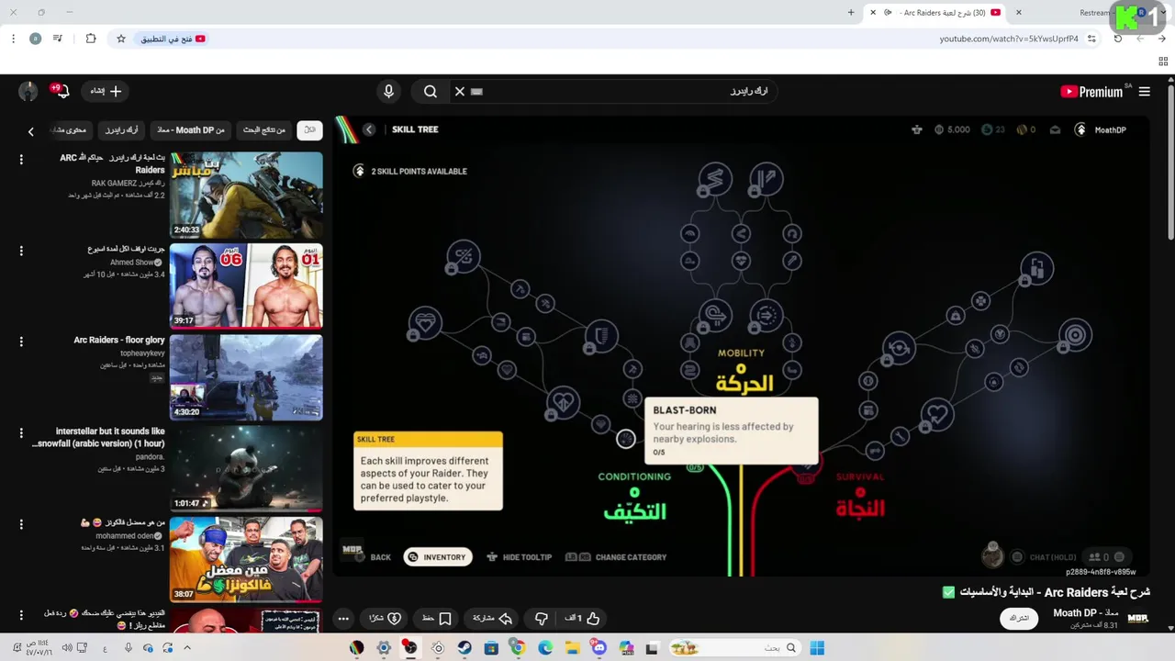
Task: Clear the YouTube search box text
Action: (460, 91)
